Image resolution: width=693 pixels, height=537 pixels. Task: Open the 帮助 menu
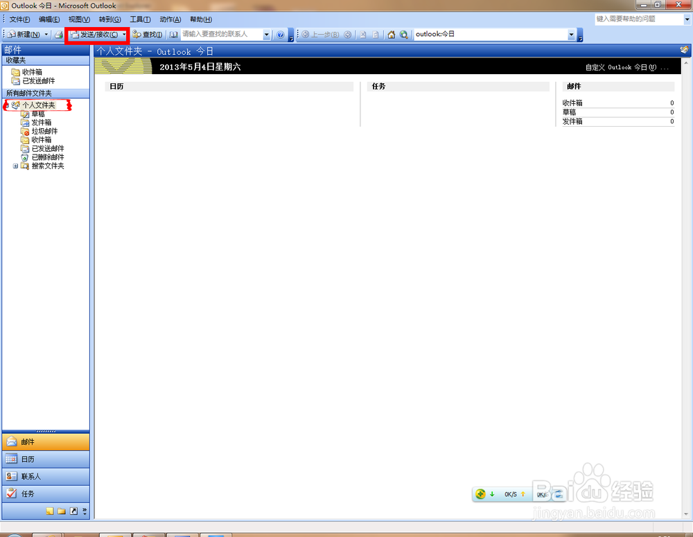tap(201, 19)
